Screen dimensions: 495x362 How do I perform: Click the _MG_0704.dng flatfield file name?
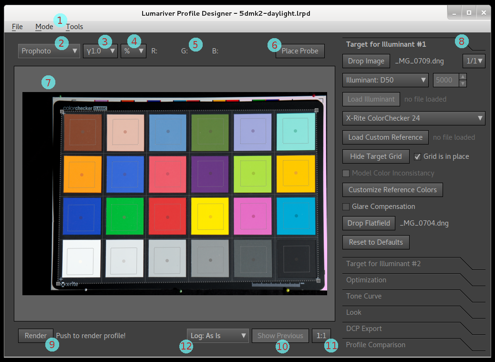[x=424, y=224]
